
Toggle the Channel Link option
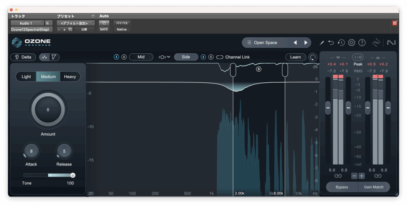[220, 57]
